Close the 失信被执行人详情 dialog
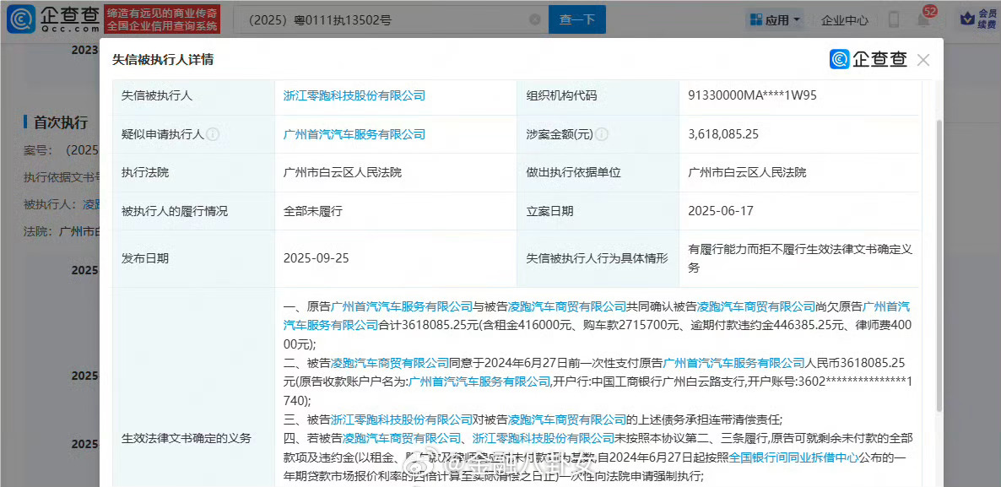 point(923,60)
